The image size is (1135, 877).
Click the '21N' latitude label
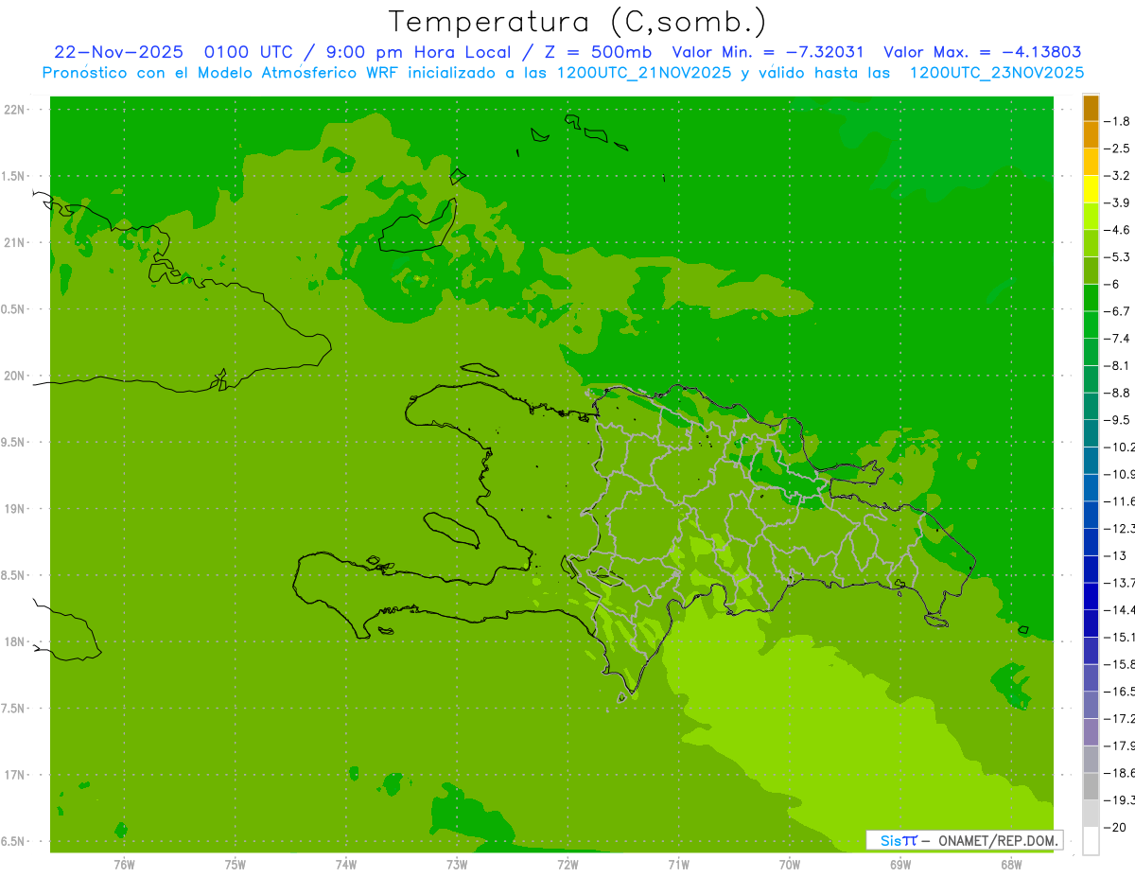(x=14, y=243)
